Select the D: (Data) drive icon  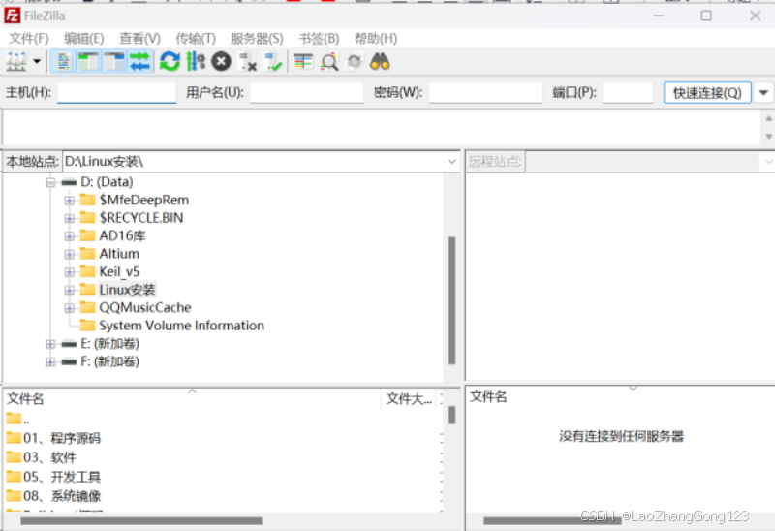point(69,182)
